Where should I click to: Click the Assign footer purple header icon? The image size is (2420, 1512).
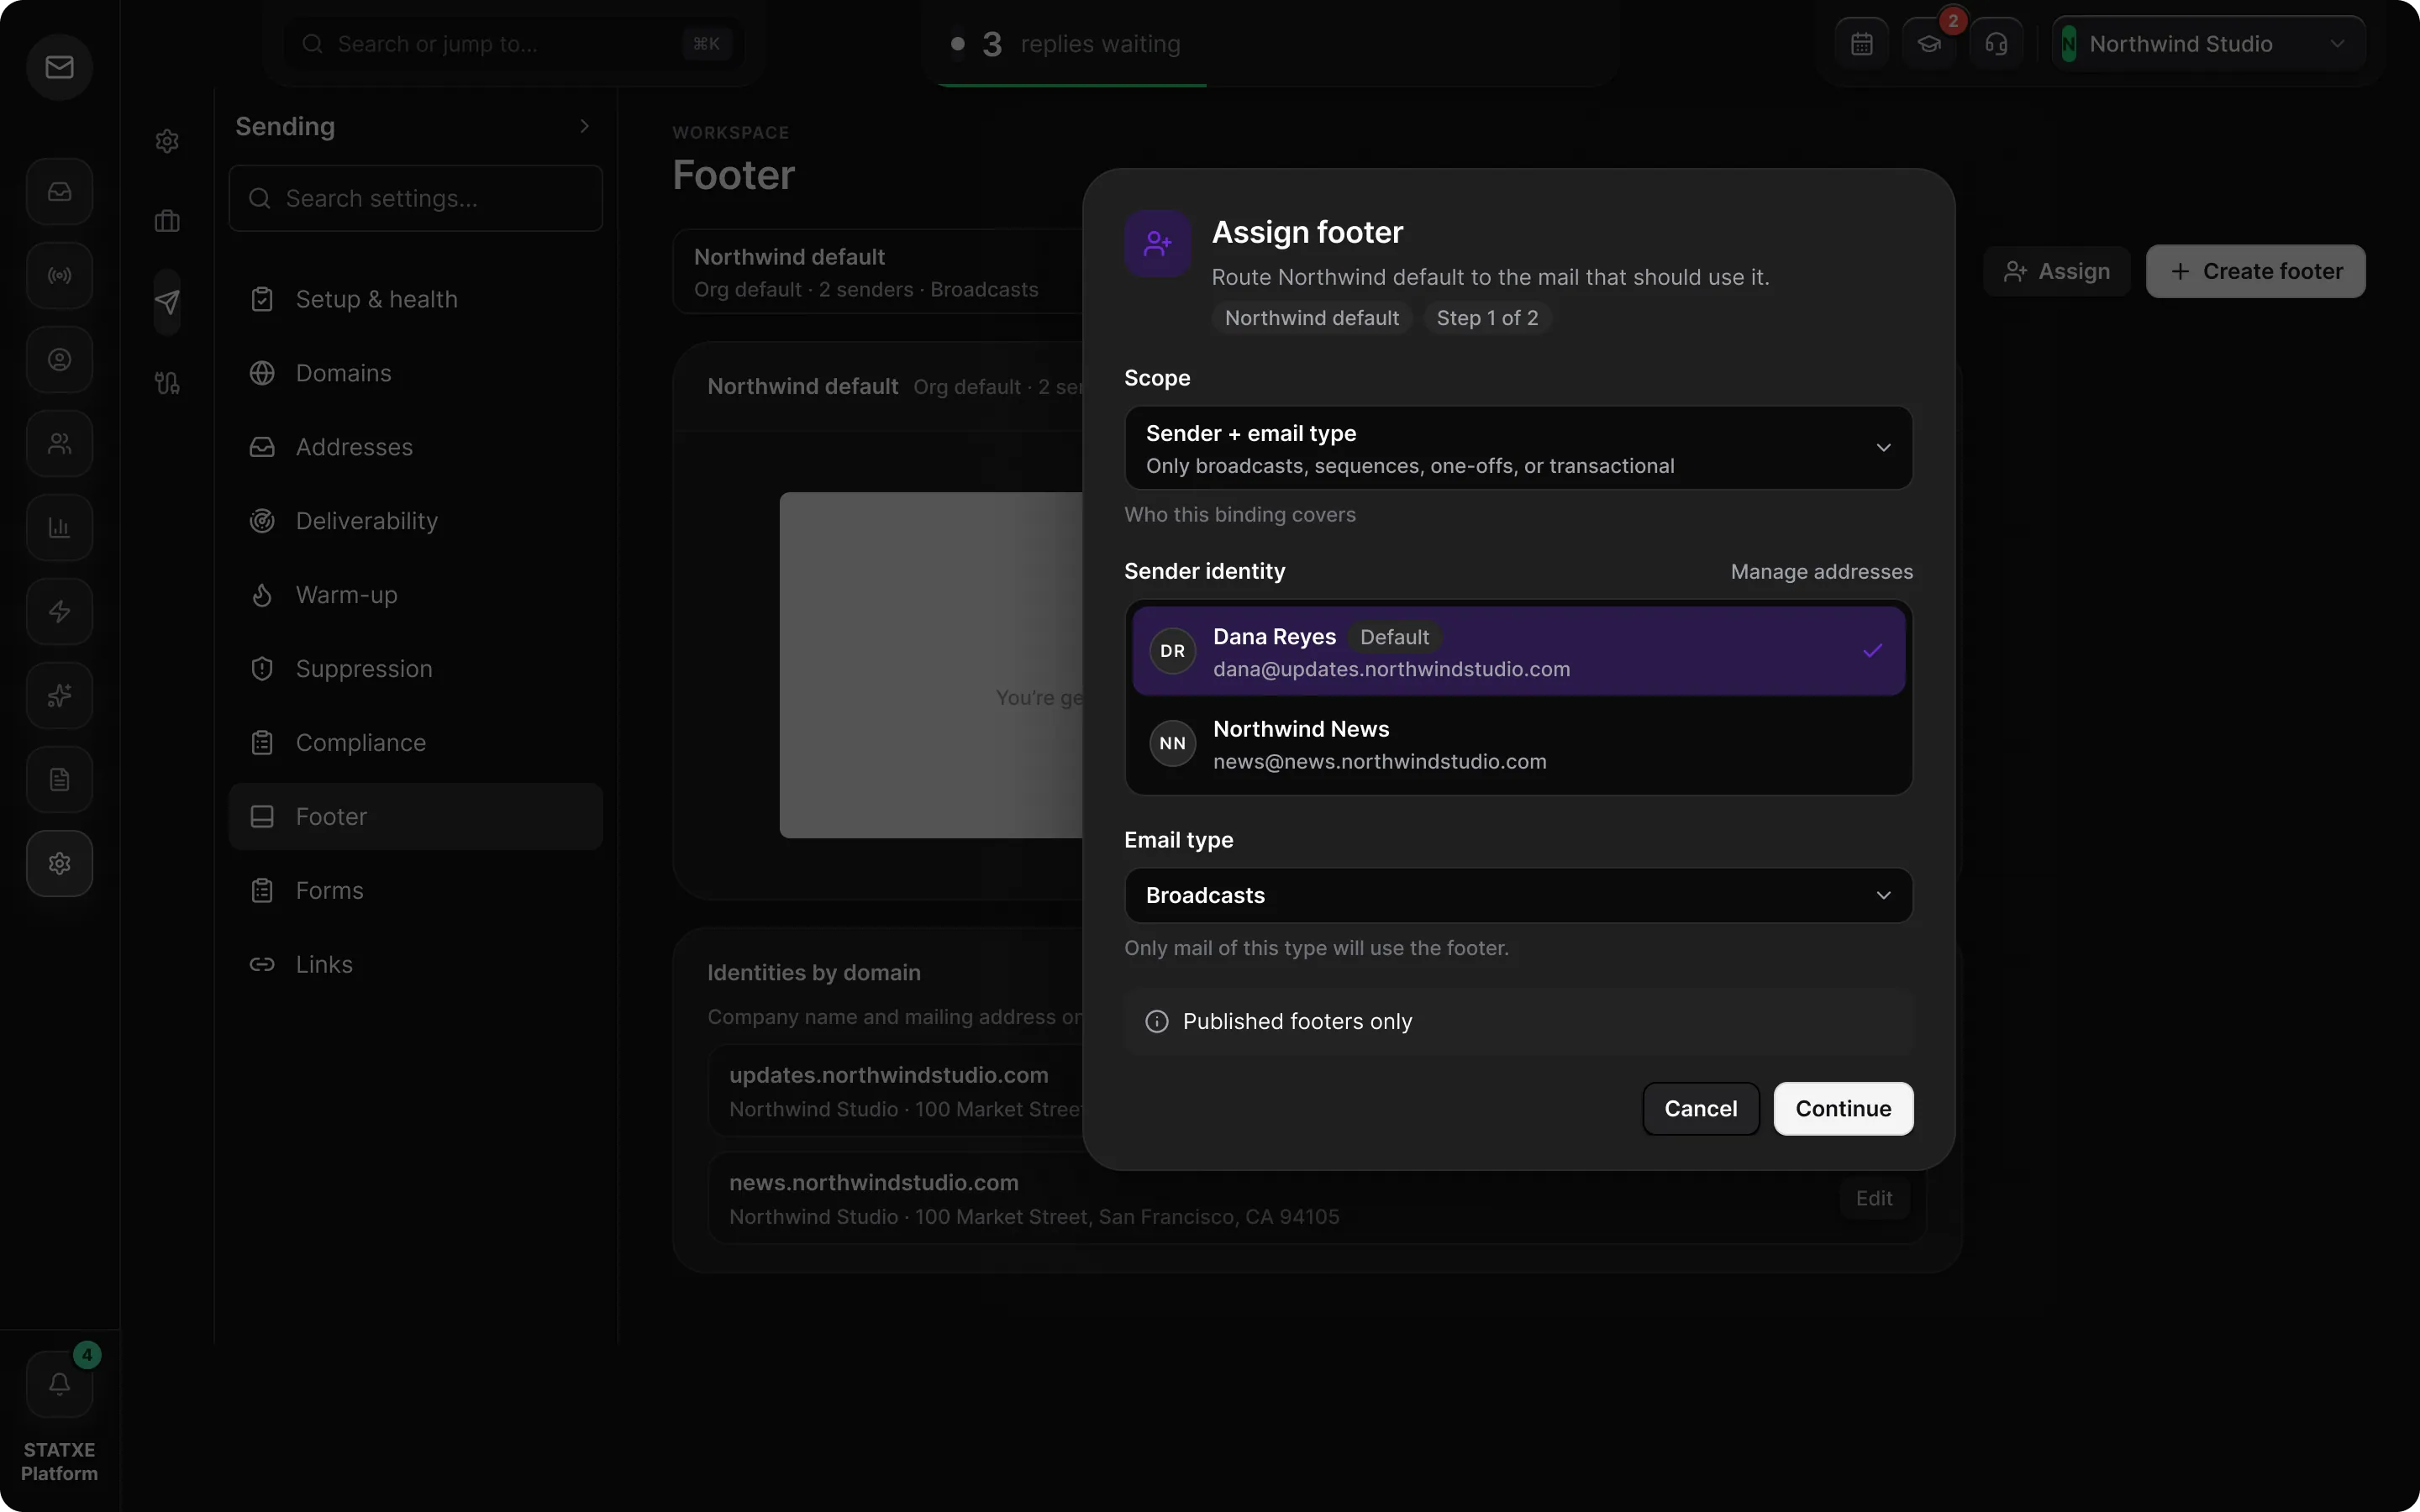pyautogui.click(x=1157, y=243)
